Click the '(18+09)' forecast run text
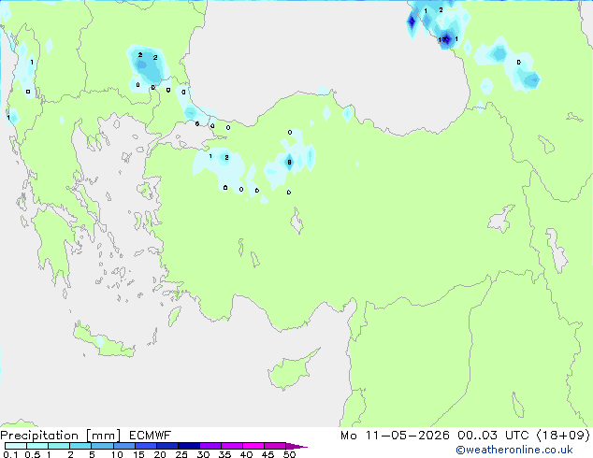The height and width of the screenshot is (458, 593). tap(563, 436)
